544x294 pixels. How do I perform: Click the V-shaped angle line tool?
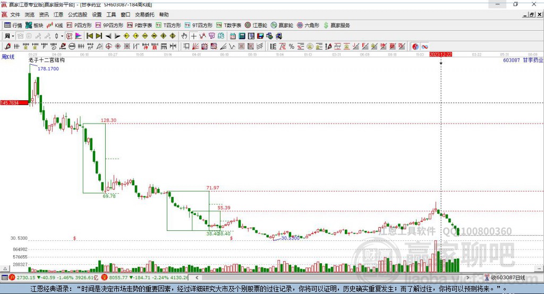[232, 47]
